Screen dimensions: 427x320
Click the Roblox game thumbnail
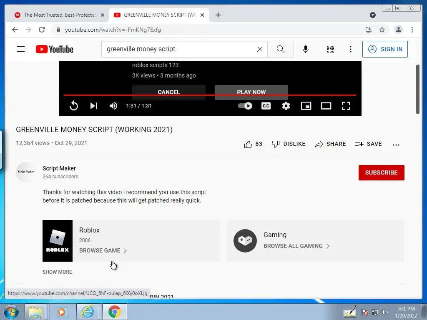click(58, 241)
